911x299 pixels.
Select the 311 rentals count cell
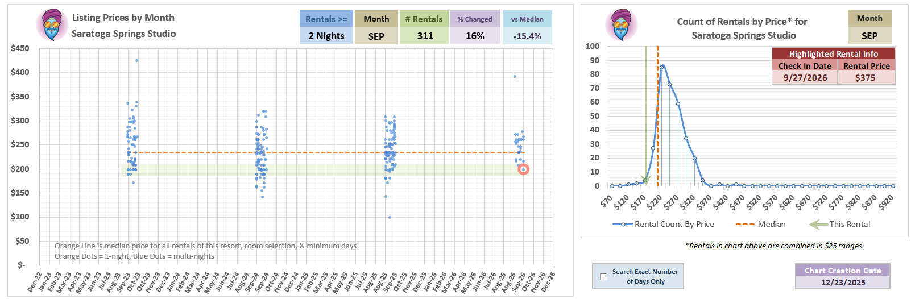[424, 36]
